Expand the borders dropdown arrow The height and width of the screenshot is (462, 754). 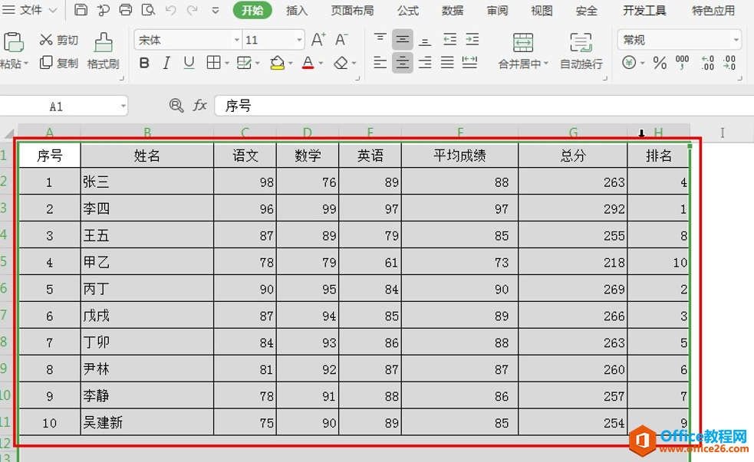tap(226, 63)
